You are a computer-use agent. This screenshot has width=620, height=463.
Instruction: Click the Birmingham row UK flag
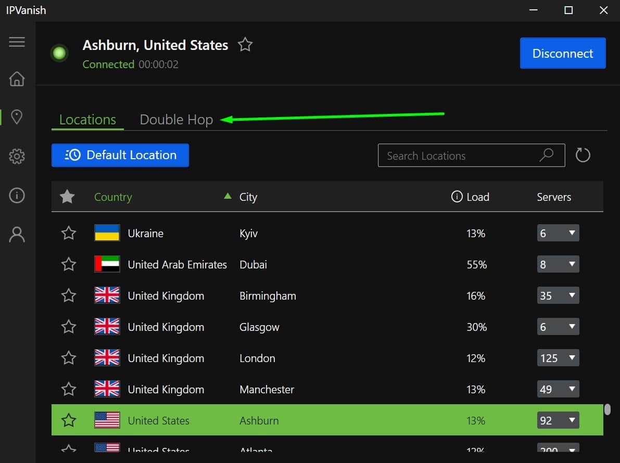107,295
